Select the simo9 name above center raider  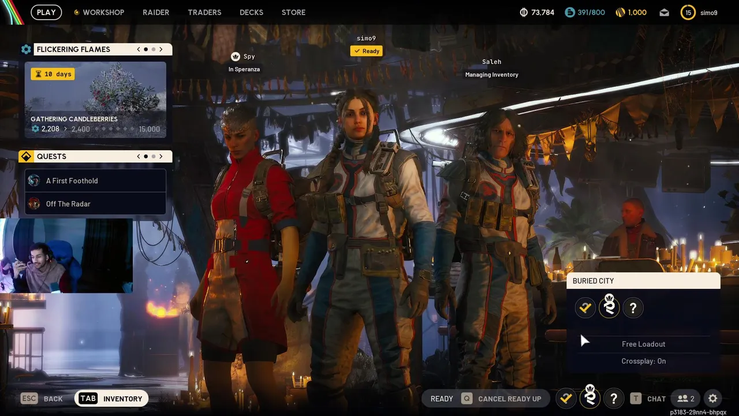366,39
